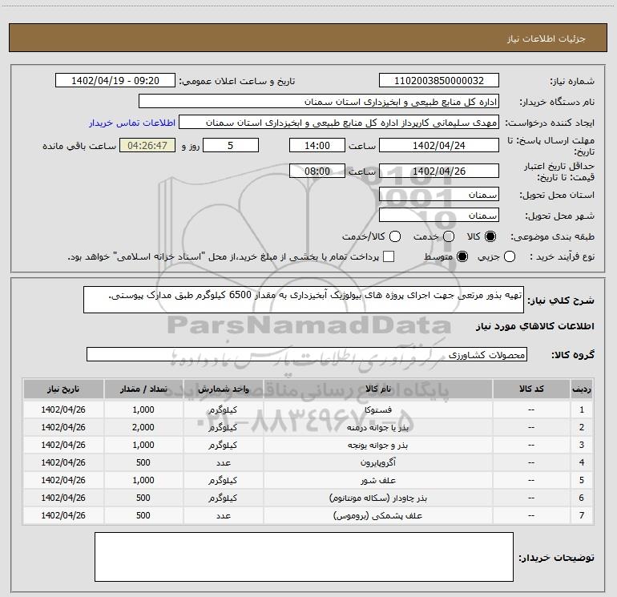Select the کالا/خدمت radio button
The width and height of the screenshot is (617, 597).
click(x=395, y=236)
